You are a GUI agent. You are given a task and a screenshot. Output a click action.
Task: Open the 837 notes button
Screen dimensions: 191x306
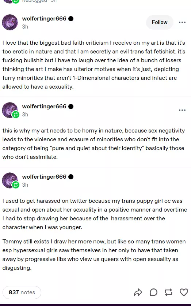[22, 292]
